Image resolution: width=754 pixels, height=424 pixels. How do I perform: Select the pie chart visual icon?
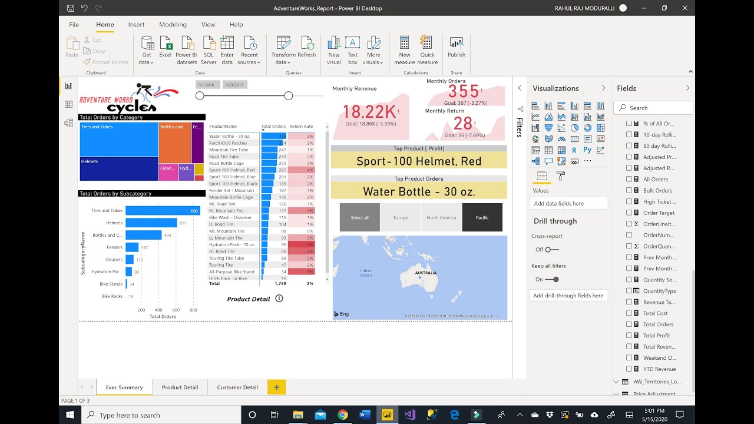(x=574, y=128)
